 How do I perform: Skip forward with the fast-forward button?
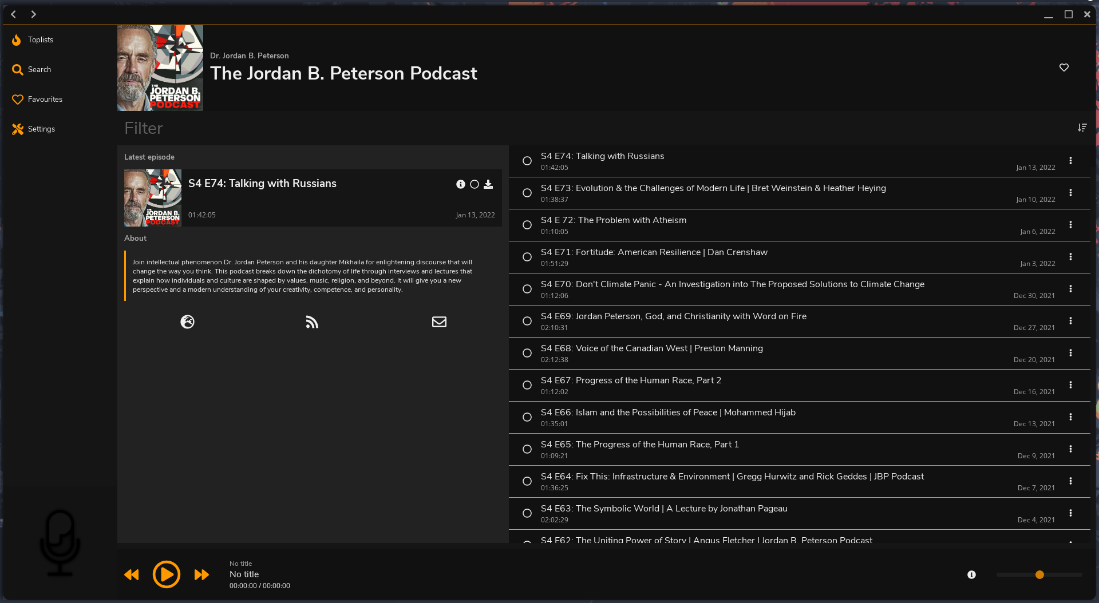pos(201,574)
